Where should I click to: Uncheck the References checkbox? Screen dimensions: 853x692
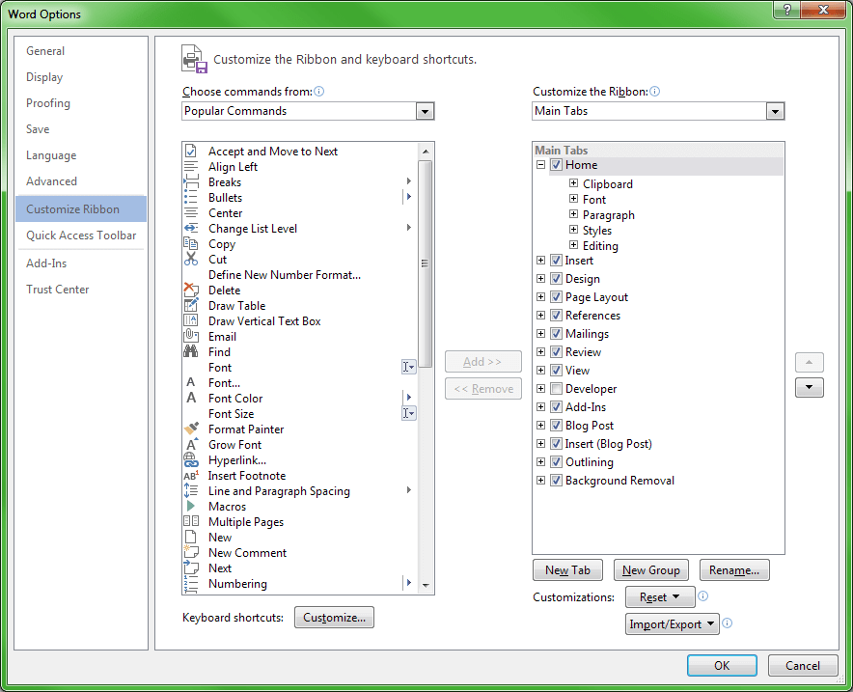click(x=556, y=315)
